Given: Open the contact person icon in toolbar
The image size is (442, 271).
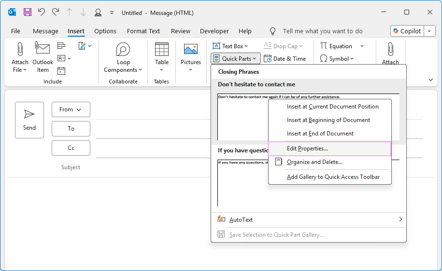Looking at the screenshot, I should tap(98, 13).
